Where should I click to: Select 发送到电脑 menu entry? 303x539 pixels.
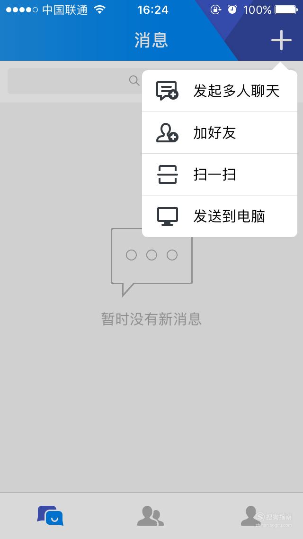pos(220,216)
